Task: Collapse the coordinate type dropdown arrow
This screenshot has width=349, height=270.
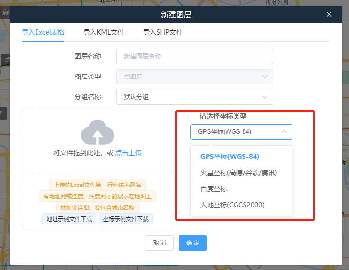Action: click(x=284, y=131)
